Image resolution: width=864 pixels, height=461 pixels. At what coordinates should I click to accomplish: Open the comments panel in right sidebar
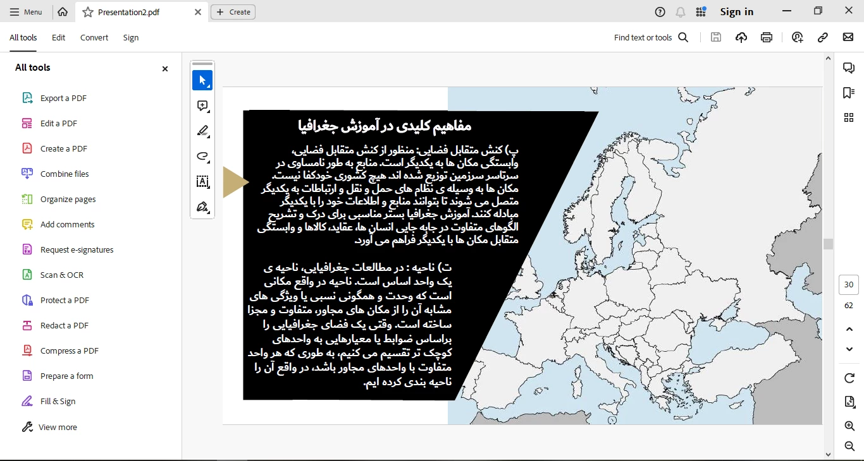click(x=849, y=68)
